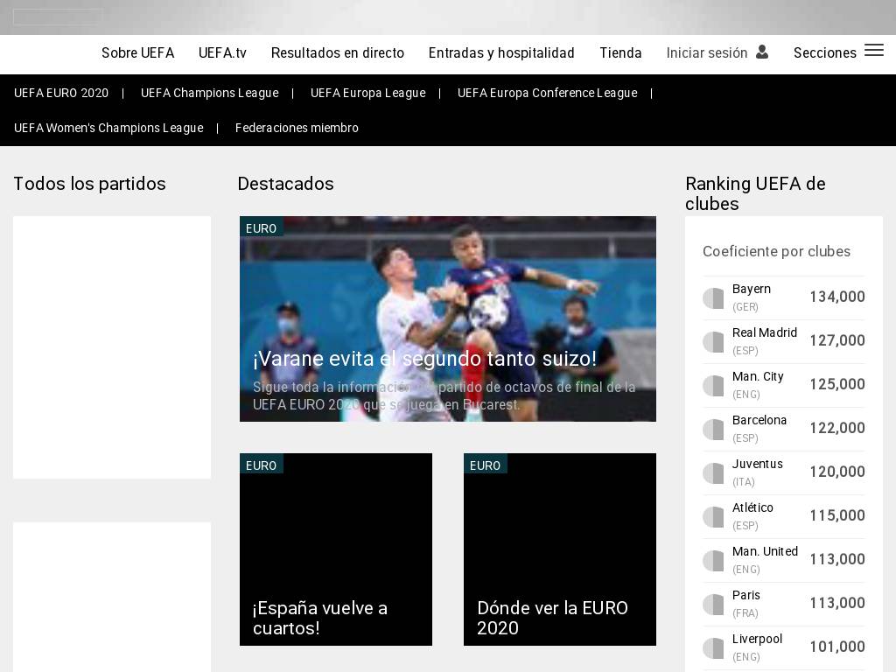Screen dimensions: 896x672
Task: Open the Federaciones miembro link
Action: (x=297, y=128)
